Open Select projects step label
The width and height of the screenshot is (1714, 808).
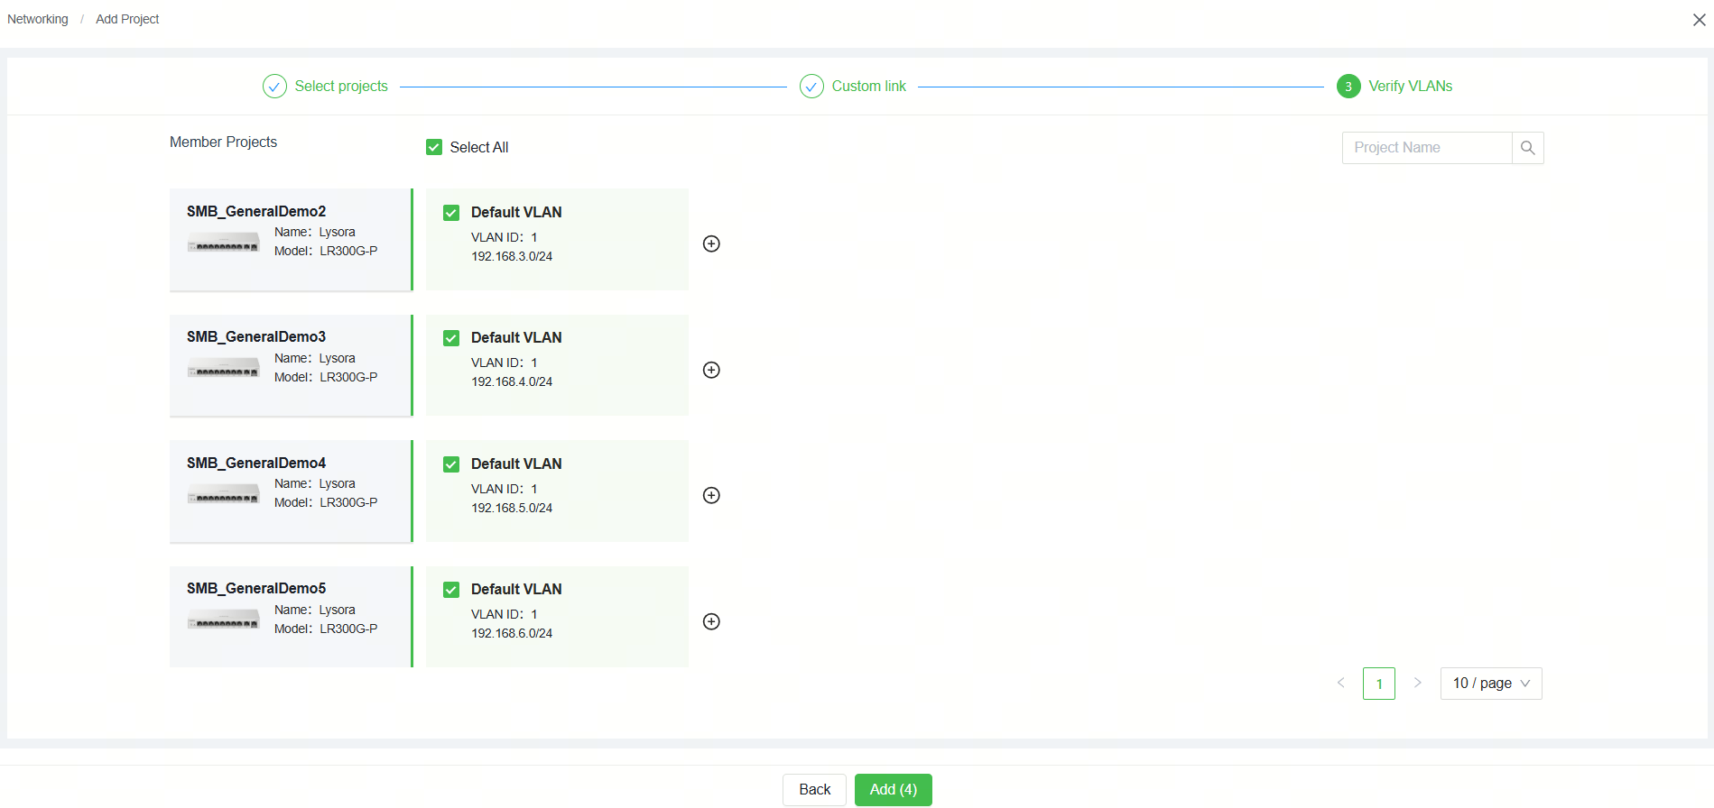pyautogui.click(x=341, y=86)
